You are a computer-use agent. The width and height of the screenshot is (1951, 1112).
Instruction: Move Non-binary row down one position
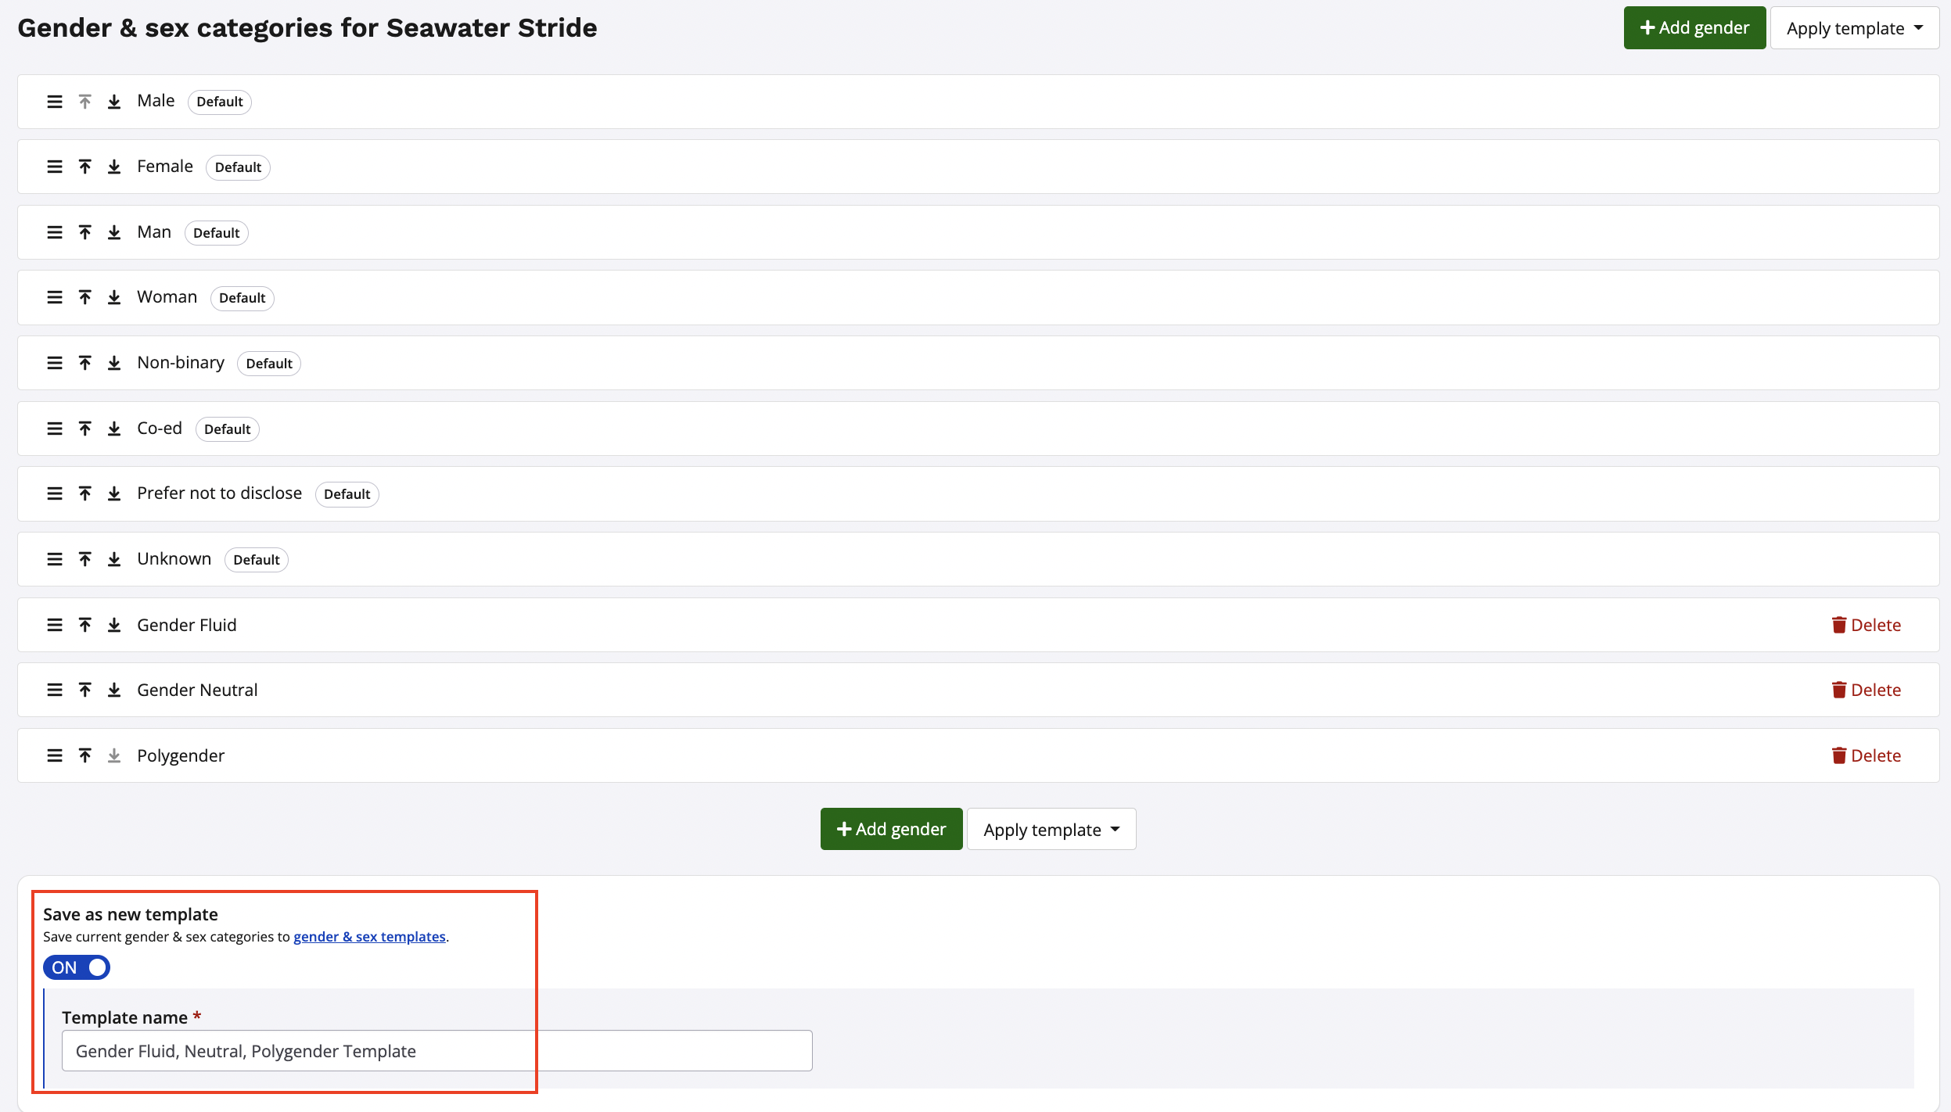point(114,363)
